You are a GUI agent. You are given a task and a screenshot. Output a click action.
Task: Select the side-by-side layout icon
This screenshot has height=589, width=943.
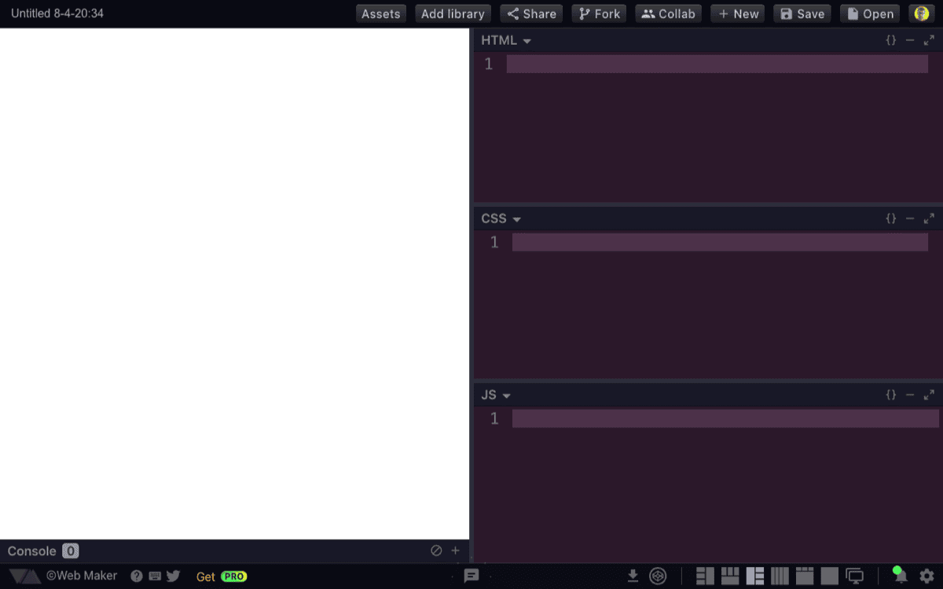(706, 576)
